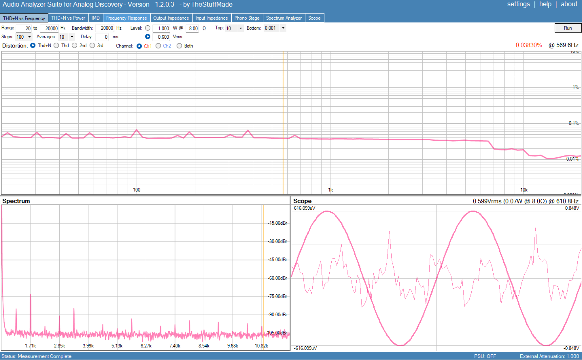Screen dimensions: 582x360
Task: Click the -15.00dBr spectrum axis label
Action: pyautogui.click(x=277, y=223)
